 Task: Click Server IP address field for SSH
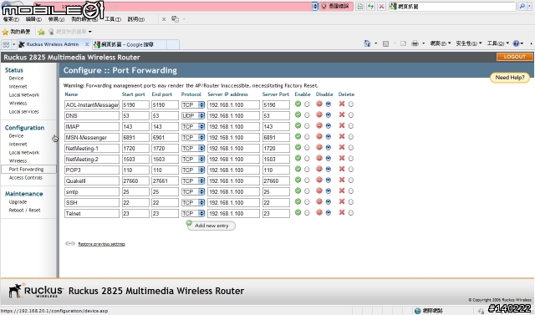click(x=233, y=202)
